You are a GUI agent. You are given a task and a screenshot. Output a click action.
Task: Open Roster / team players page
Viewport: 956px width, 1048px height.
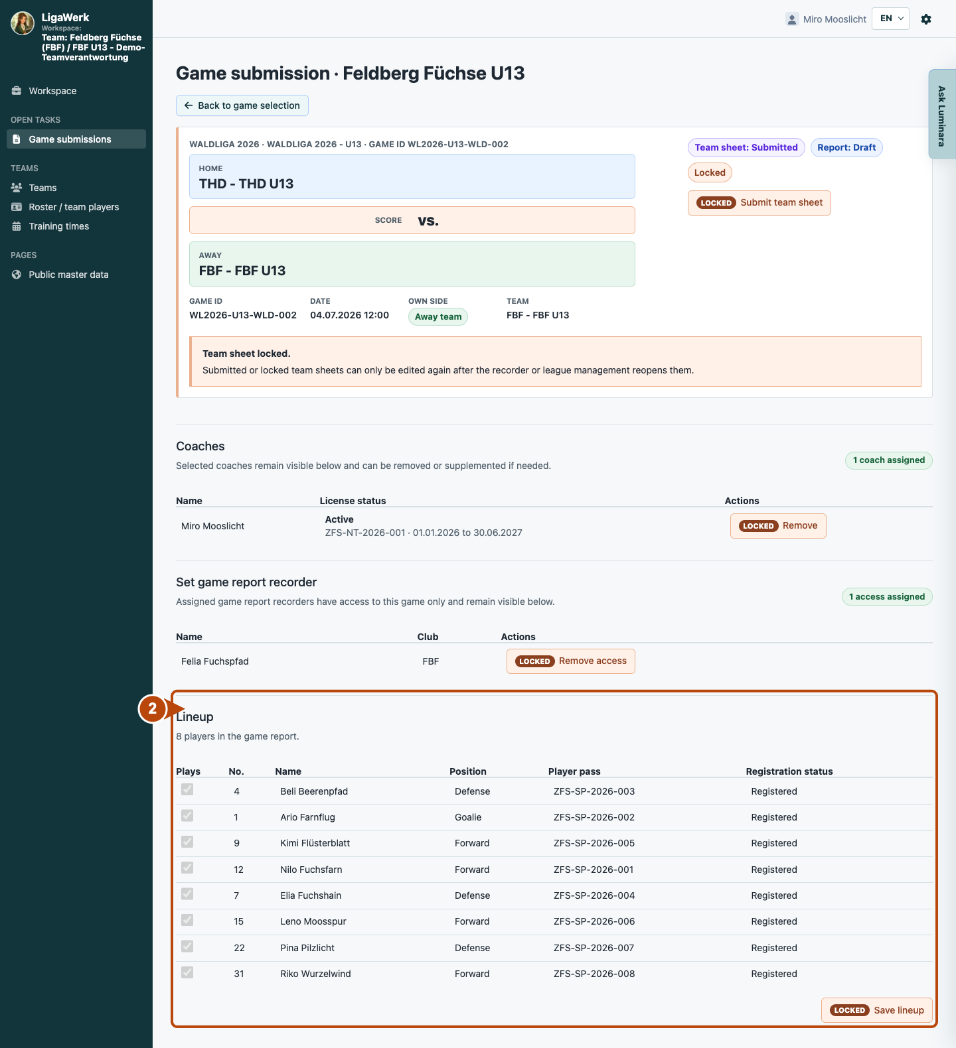pyautogui.click(x=76, y=207)
